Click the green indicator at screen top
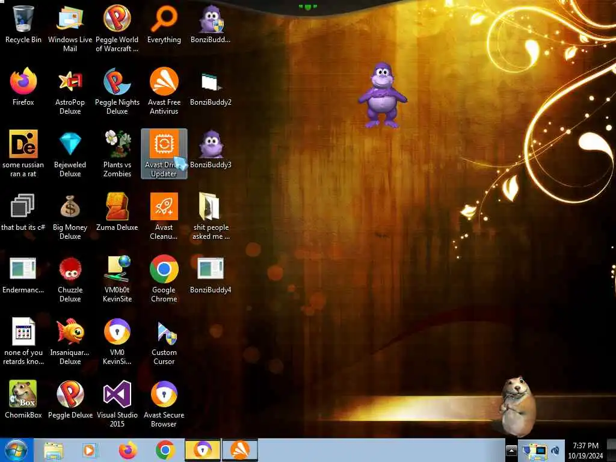The width and height of the screenshot is (616, 462). 307,7
